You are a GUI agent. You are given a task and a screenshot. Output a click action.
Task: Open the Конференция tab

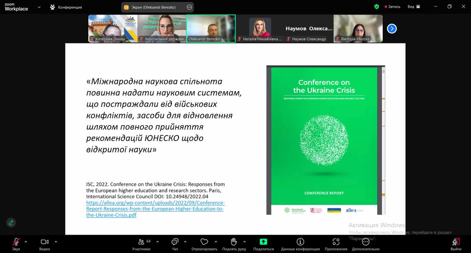[66, 7]
